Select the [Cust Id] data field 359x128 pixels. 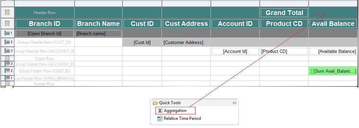pos(142,42)
